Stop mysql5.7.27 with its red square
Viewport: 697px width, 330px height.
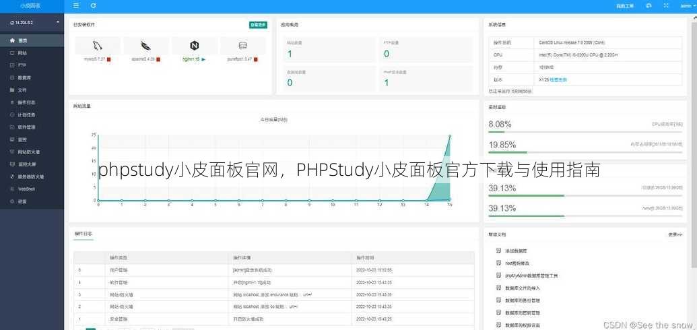coord(109,59)
